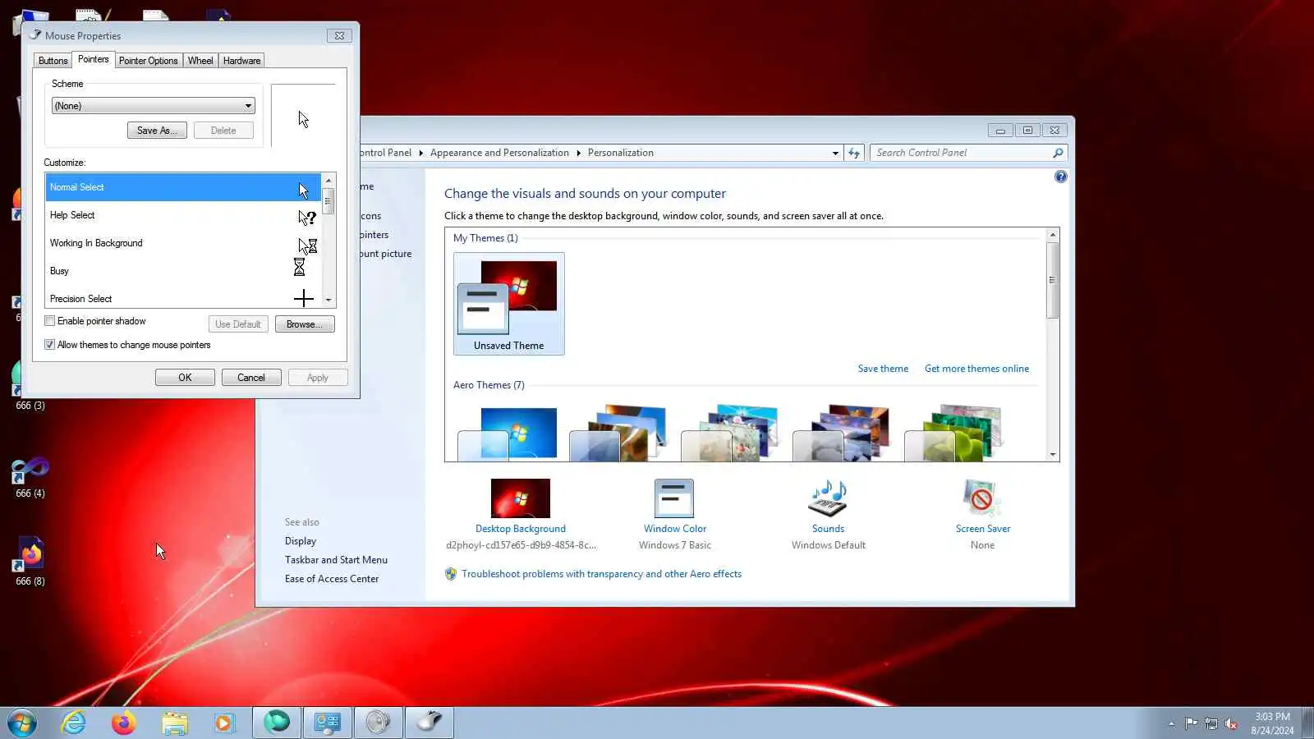Click the Refresh button beside the address bar
Image resolution: width=1314 pixels, height=739 pixels.
click(854, 153)
